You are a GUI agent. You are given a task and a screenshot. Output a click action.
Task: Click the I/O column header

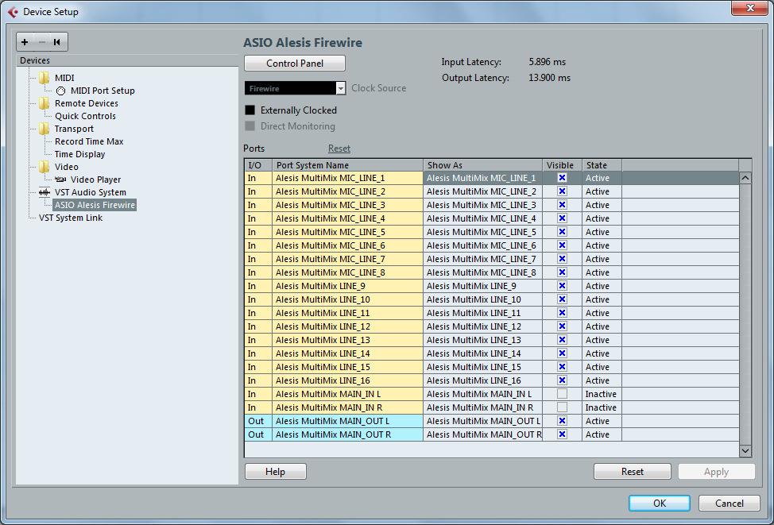(x=258, y=165)
